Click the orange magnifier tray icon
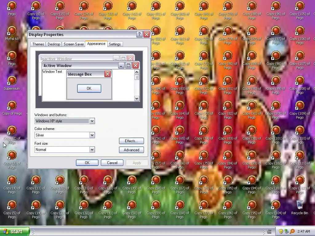 pyautogui.click(x=292, y=231)
